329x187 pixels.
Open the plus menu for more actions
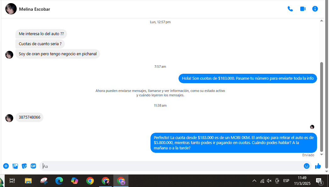[6, 166]
